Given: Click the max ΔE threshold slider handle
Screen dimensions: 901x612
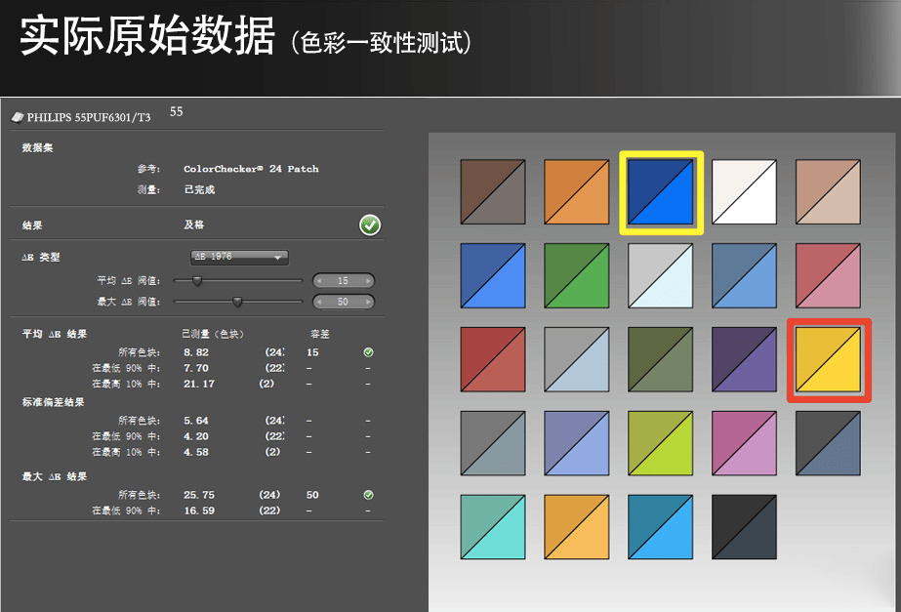Looking at the screenshot, I should tap(237, 302).
